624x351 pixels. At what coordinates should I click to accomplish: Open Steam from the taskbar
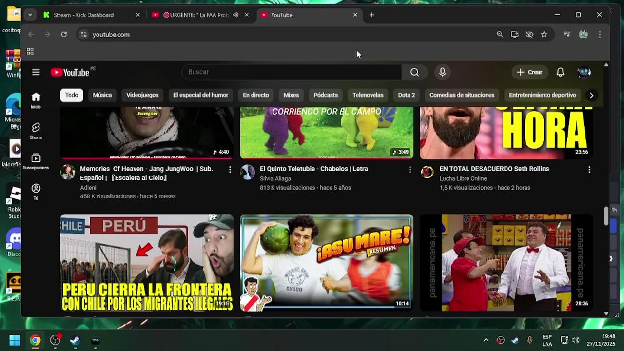pyautogui.click(x=75, y=340)
